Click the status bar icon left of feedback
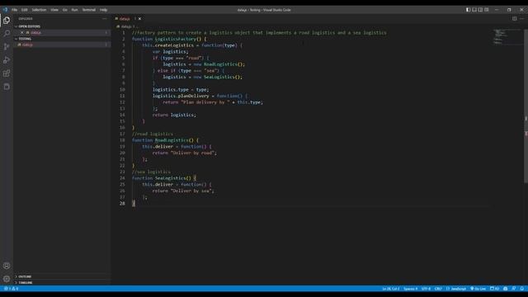Image resolution: width=528 pixels, height=297 pixels. [x=506, y=289]
